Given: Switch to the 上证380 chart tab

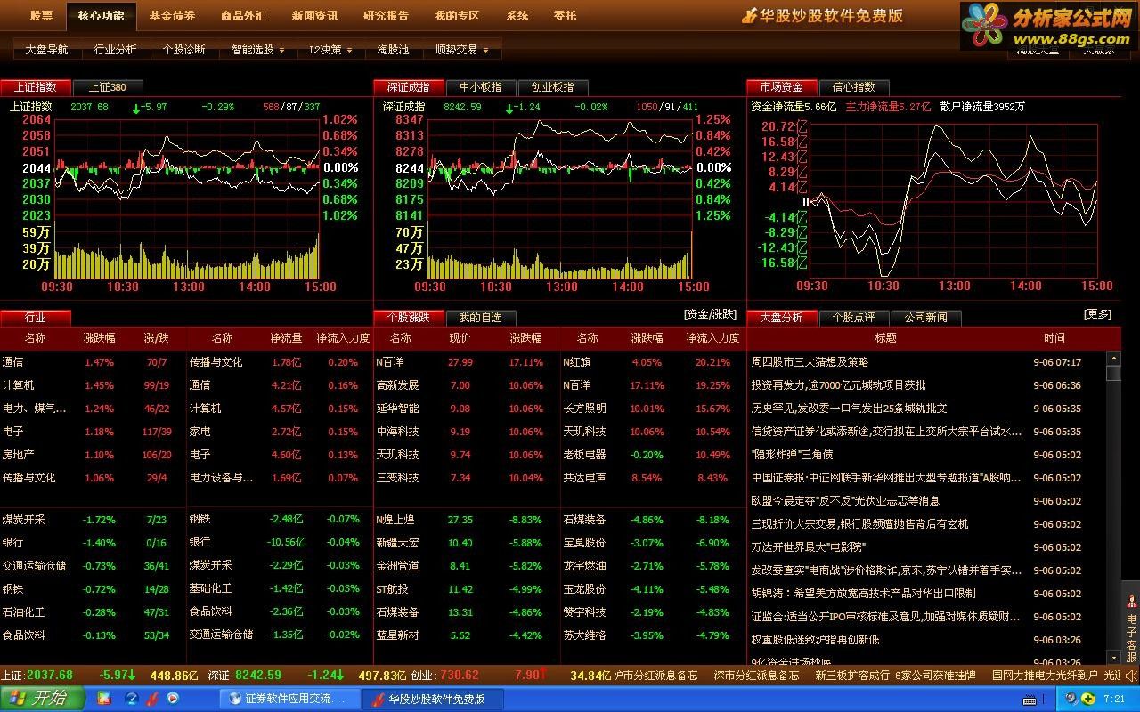Looking at the screenshot, I should (x=107, y=87).
